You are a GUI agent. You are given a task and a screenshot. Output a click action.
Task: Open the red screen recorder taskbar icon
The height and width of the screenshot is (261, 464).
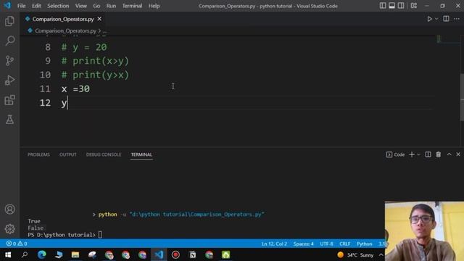coord(175,254)
